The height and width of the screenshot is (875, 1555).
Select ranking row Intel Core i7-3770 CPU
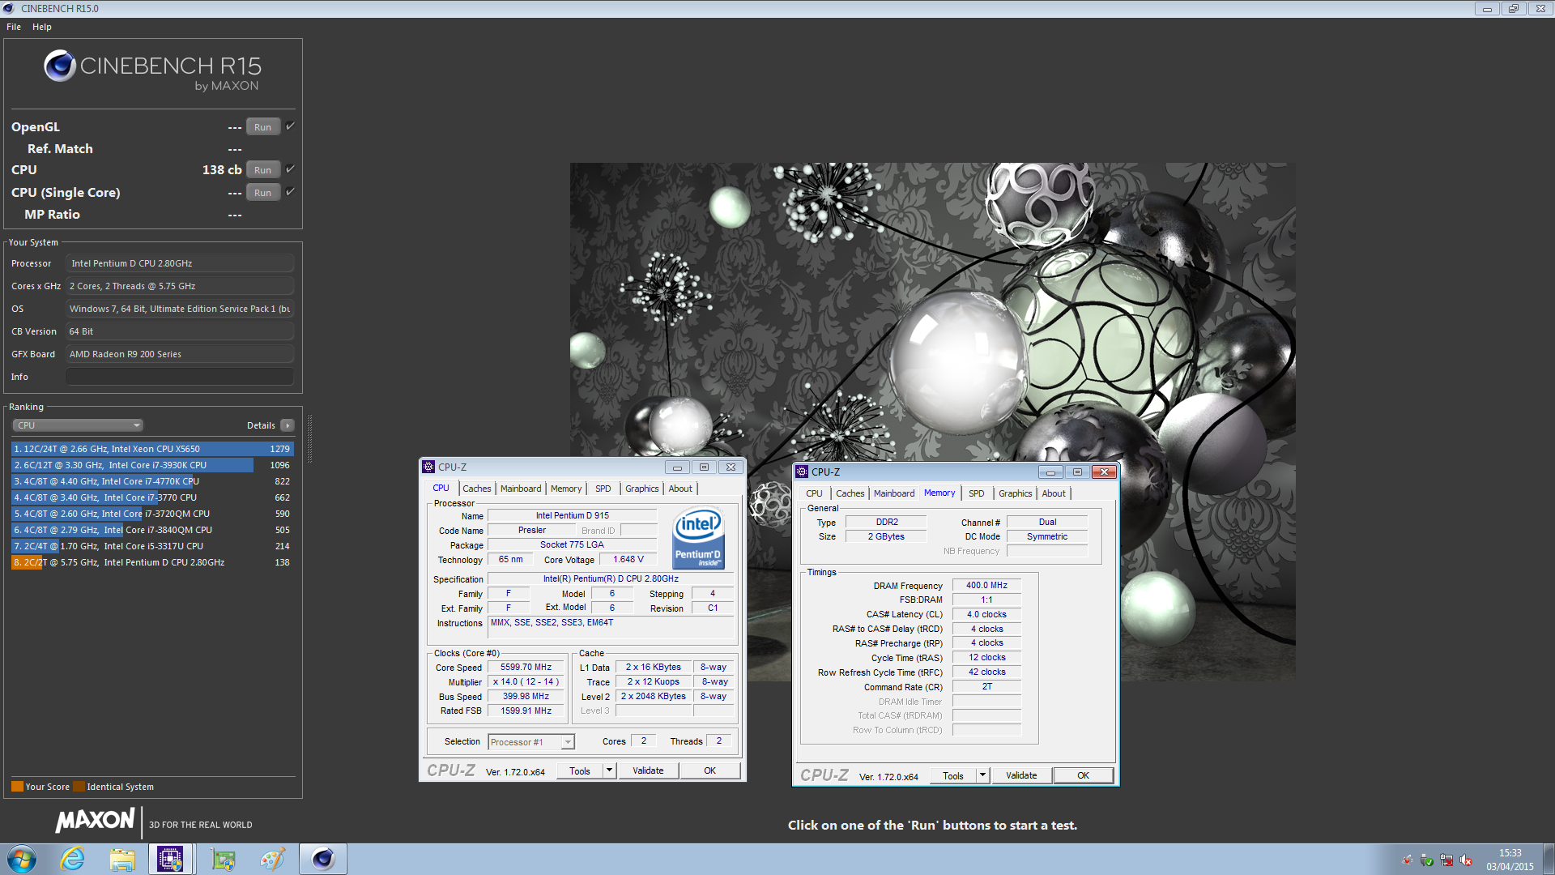pyautogui.click(x=152, y=497)
